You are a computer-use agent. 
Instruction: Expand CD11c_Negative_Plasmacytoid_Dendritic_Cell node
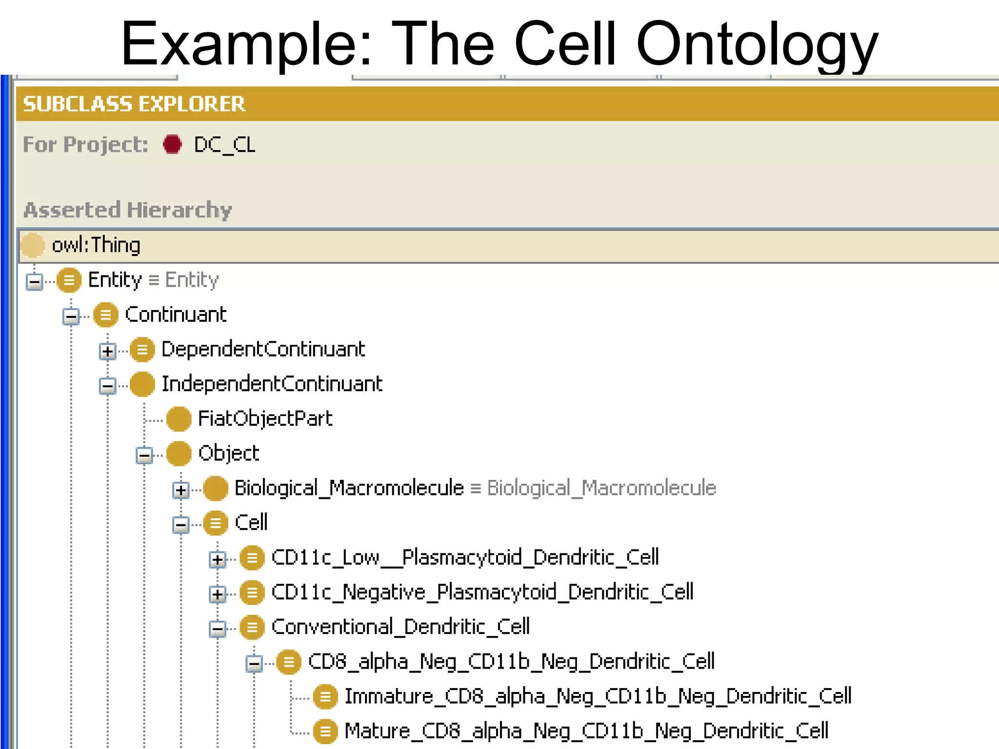pos(218,594)
